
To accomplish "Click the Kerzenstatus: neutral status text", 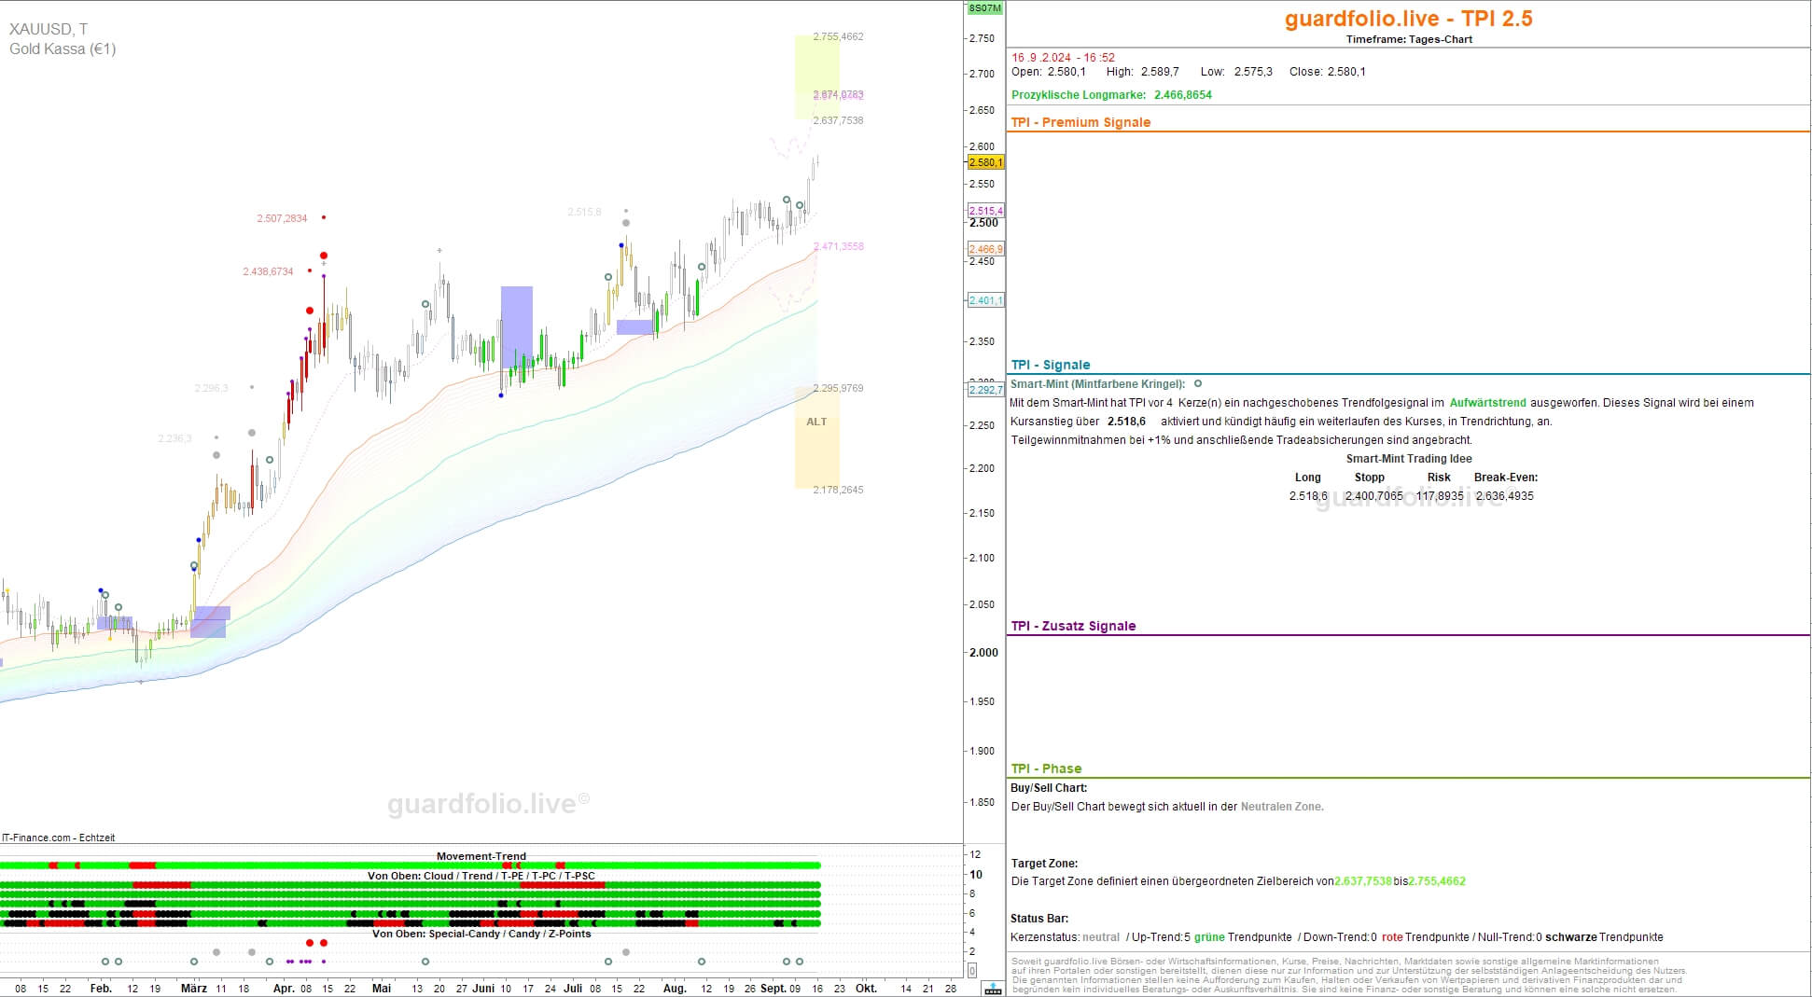I will (x=1065, y=937).
